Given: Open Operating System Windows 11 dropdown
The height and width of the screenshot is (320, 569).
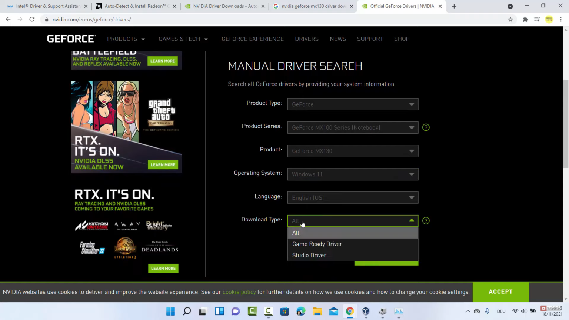Looking at the screenshot, I should (353, 174).
